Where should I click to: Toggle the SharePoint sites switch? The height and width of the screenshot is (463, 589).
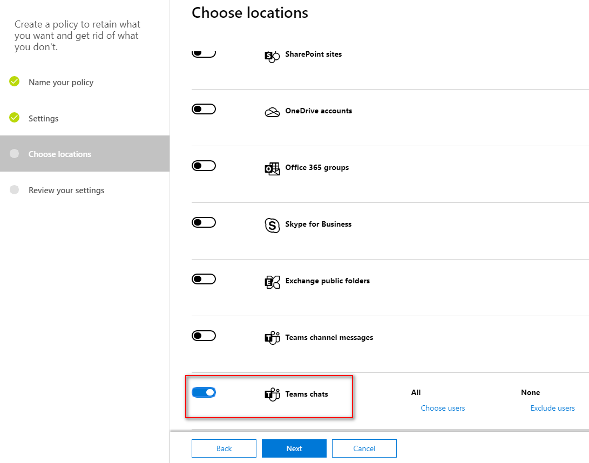204,54
